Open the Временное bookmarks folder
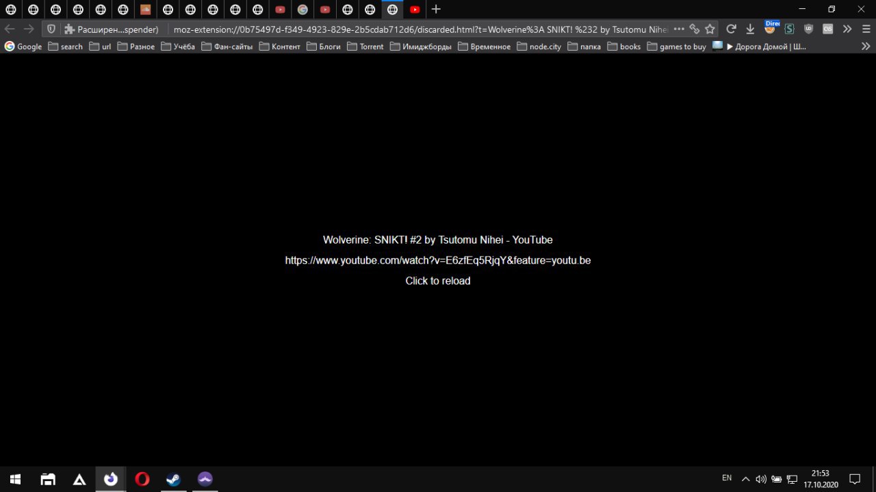Image resolution: width=876 pixels, height=492 pixels. pos(485,47)
